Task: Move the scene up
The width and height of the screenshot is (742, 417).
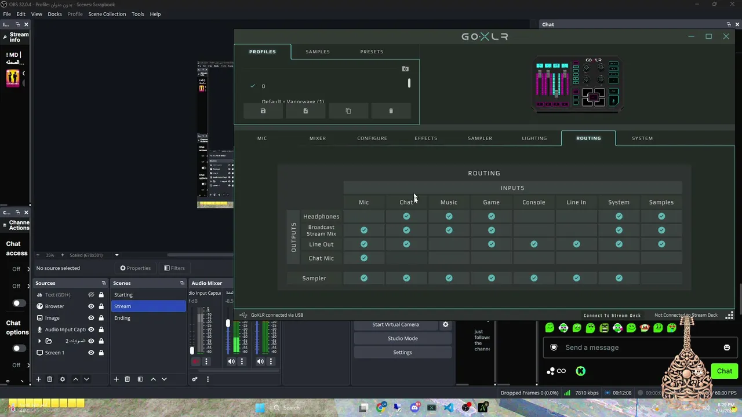Action: (153, 379)
